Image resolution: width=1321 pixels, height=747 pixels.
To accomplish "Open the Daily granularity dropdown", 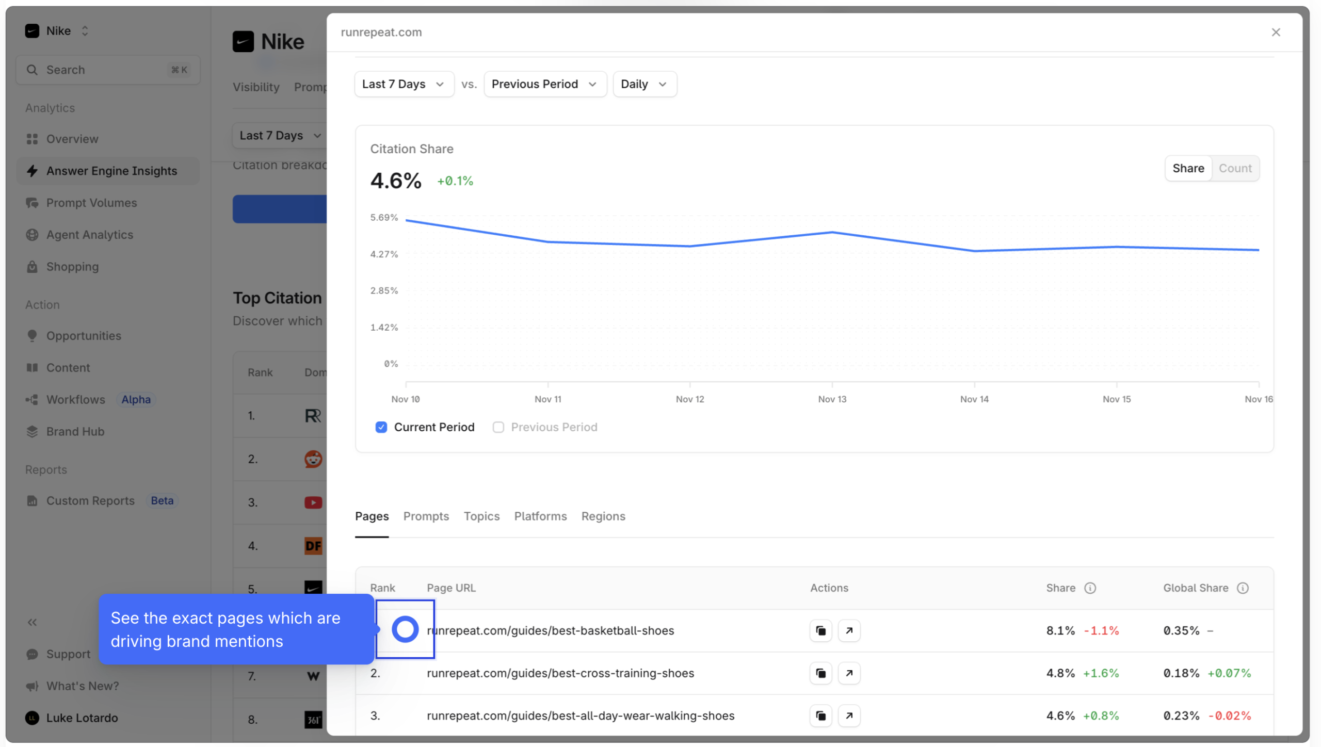I will click(645, 84).
